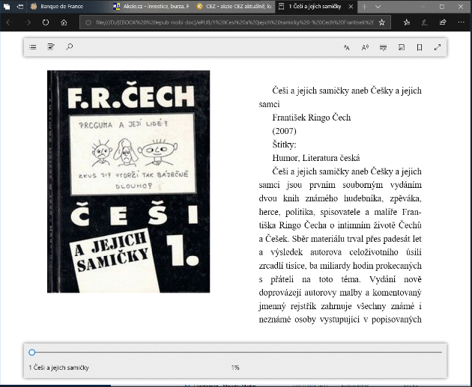Click the chapter label in progress bar
This screenshot has height=387, width=472.
[58, 368]
